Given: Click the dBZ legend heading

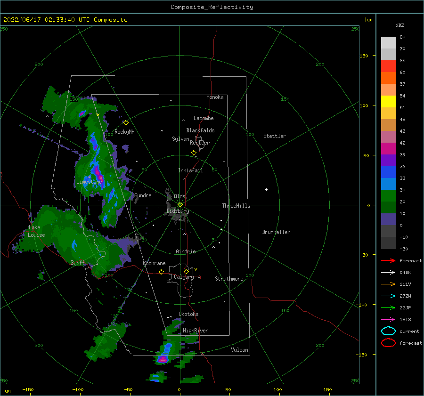Looking at the screenshot, I should (400, 25).
